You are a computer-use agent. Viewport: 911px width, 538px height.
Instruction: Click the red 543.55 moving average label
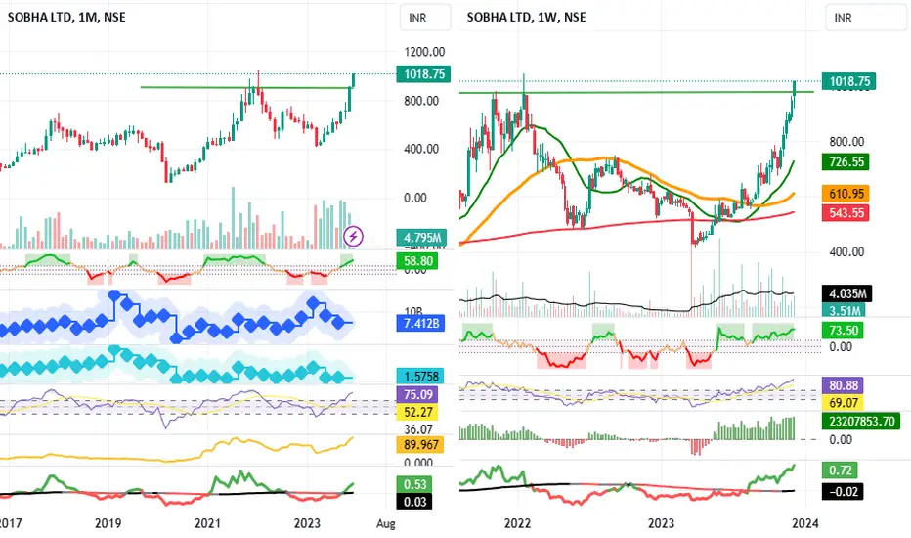pyautogui.click(x=846, y=213)
